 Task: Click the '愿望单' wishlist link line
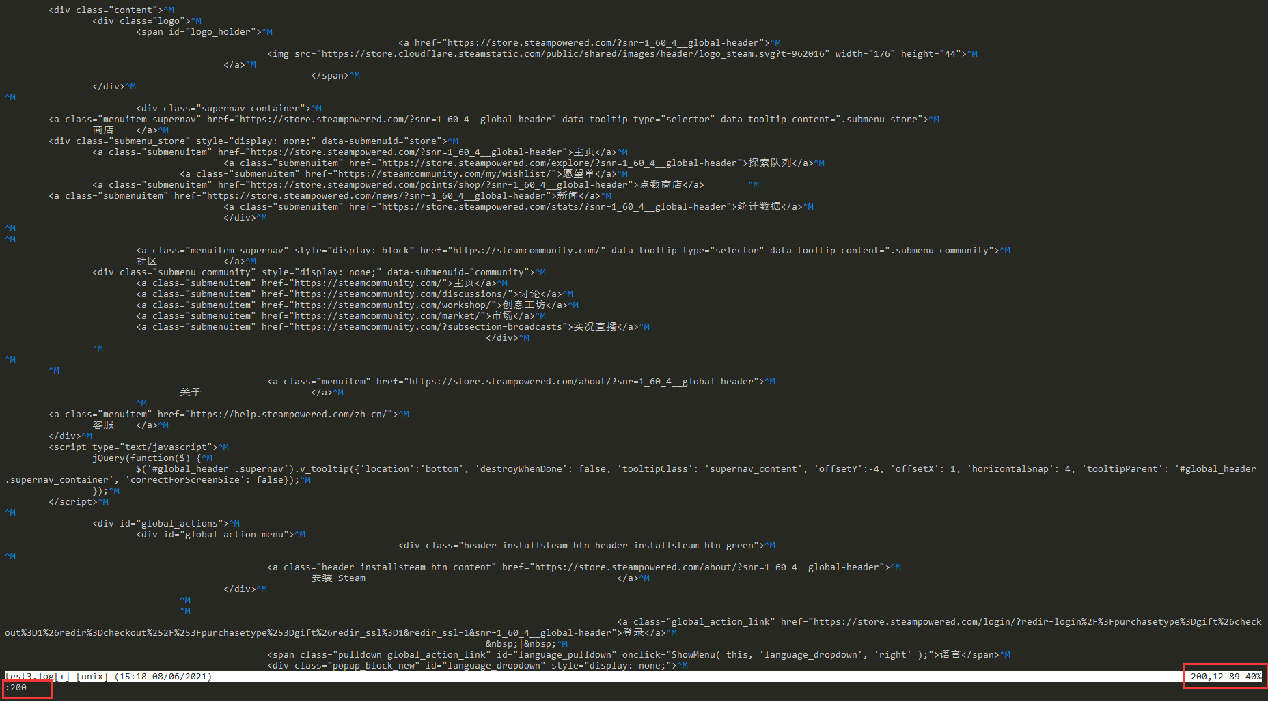tap(404, 173)
